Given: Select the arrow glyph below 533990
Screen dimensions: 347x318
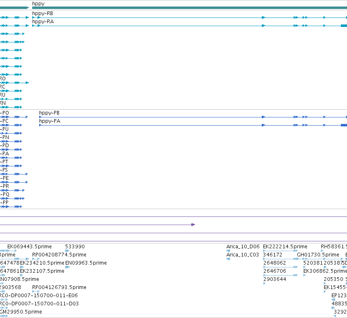Looking at the screenshot, I should (67, 251).
